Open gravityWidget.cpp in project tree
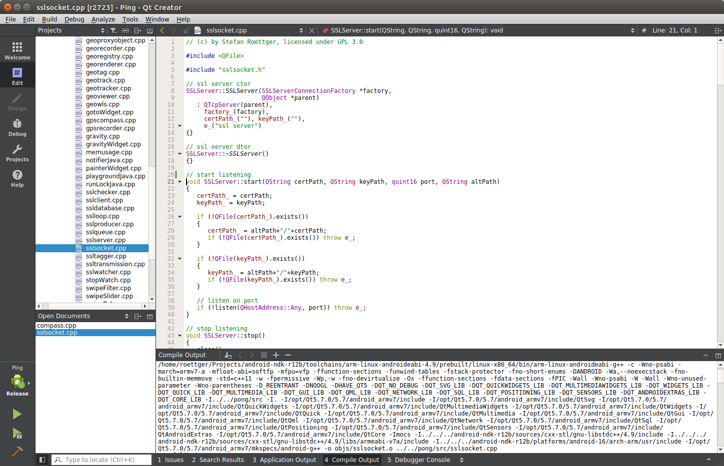 pyautogui.click(x=113, y=144)
